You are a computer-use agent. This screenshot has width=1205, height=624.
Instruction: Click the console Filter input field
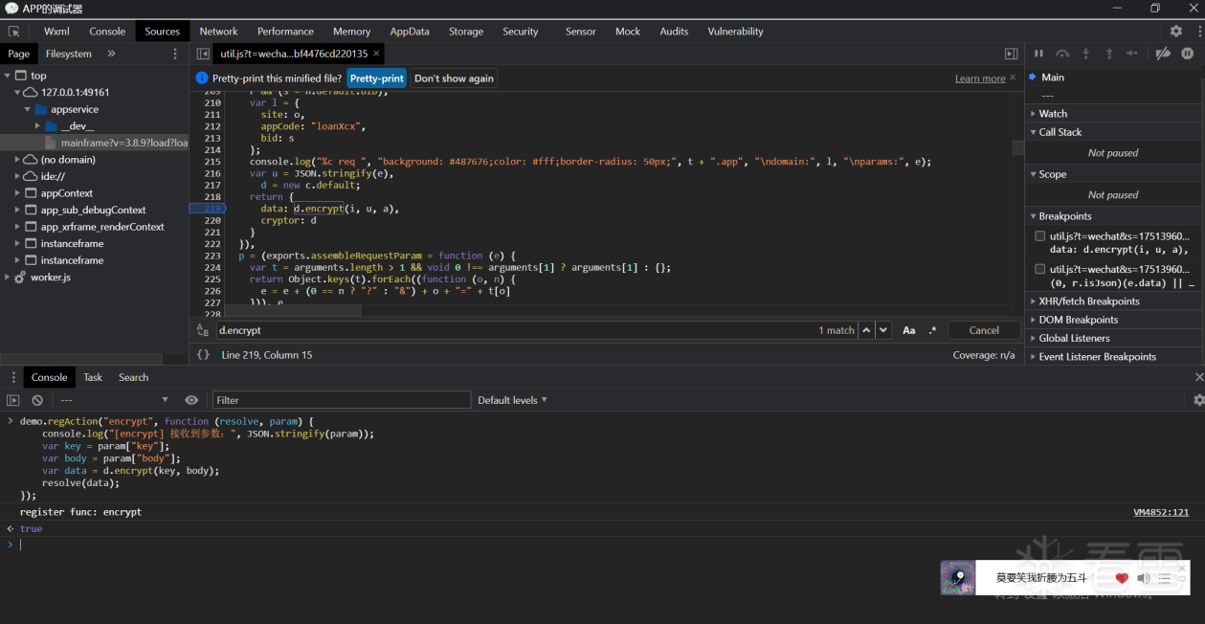click(341, 400)
